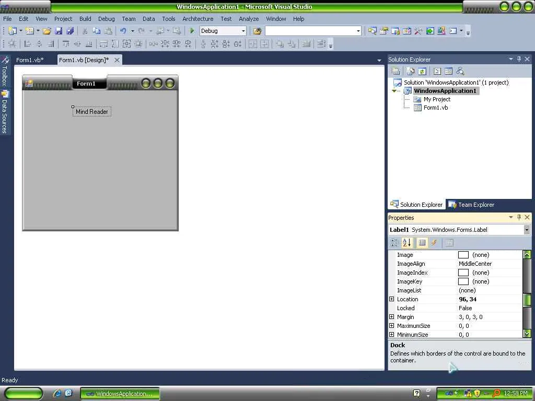
Task: Open Start Page with the green arrow icon
Action: (430, 31)
